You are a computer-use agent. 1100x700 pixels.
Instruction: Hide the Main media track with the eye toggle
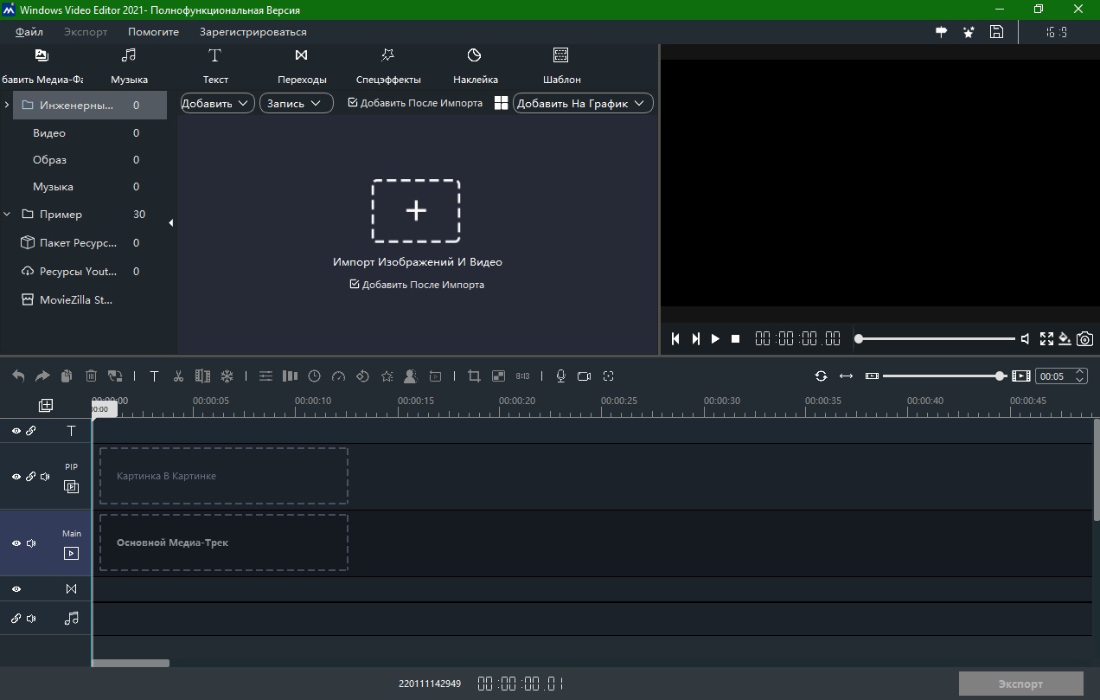point(16,543)
